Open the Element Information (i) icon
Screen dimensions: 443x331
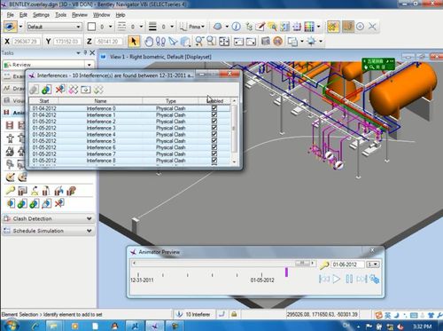click(x=236, y=27)
